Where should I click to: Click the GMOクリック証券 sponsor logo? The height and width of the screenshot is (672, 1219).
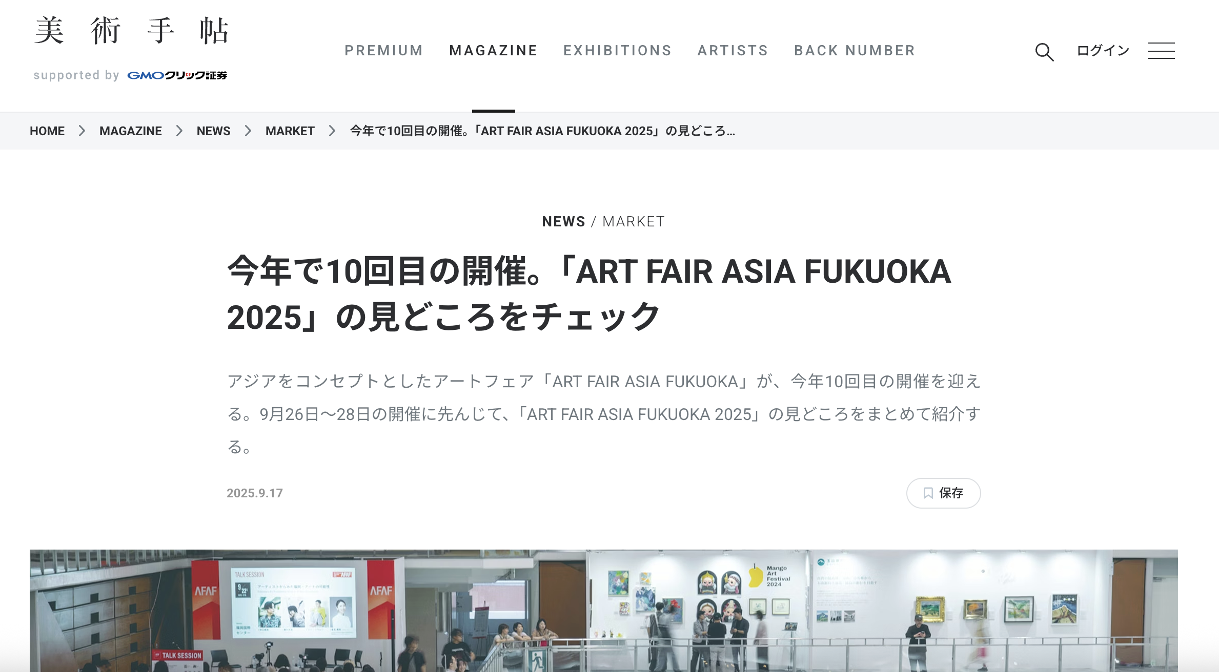177,75
